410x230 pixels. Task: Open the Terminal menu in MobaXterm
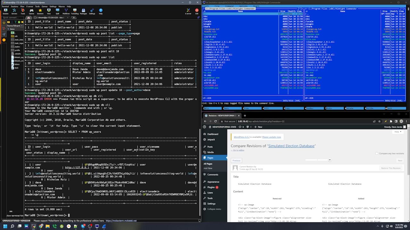click(x=5, y=6)
